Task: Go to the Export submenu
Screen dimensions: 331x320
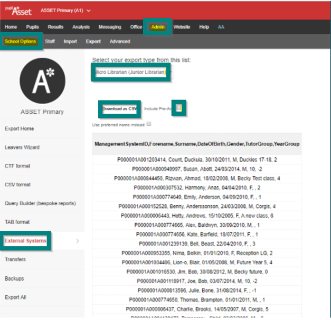Action: coord(93,41)
